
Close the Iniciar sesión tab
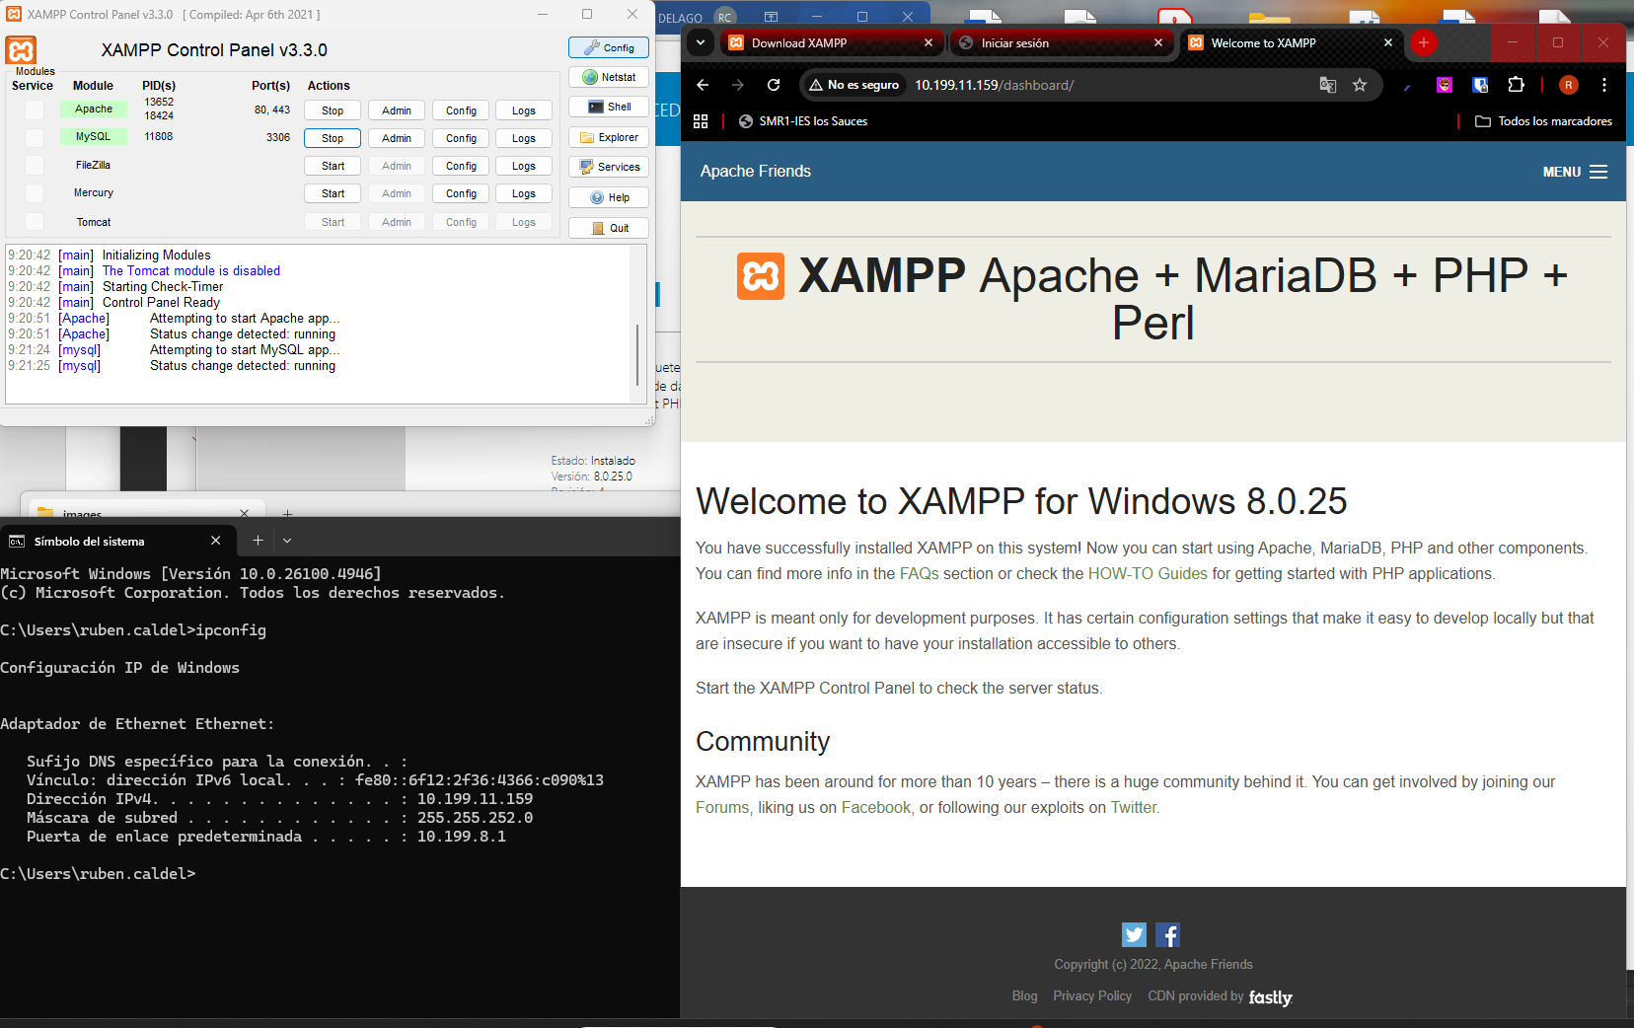coord(1158,42)
